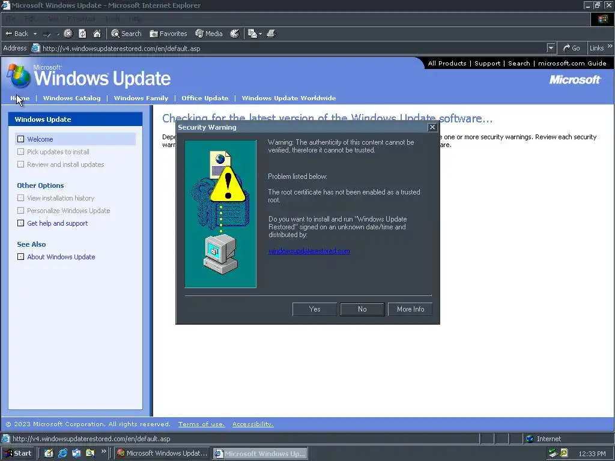
Task: Click the Mail toolbar icon
Action: pos(252,34)
